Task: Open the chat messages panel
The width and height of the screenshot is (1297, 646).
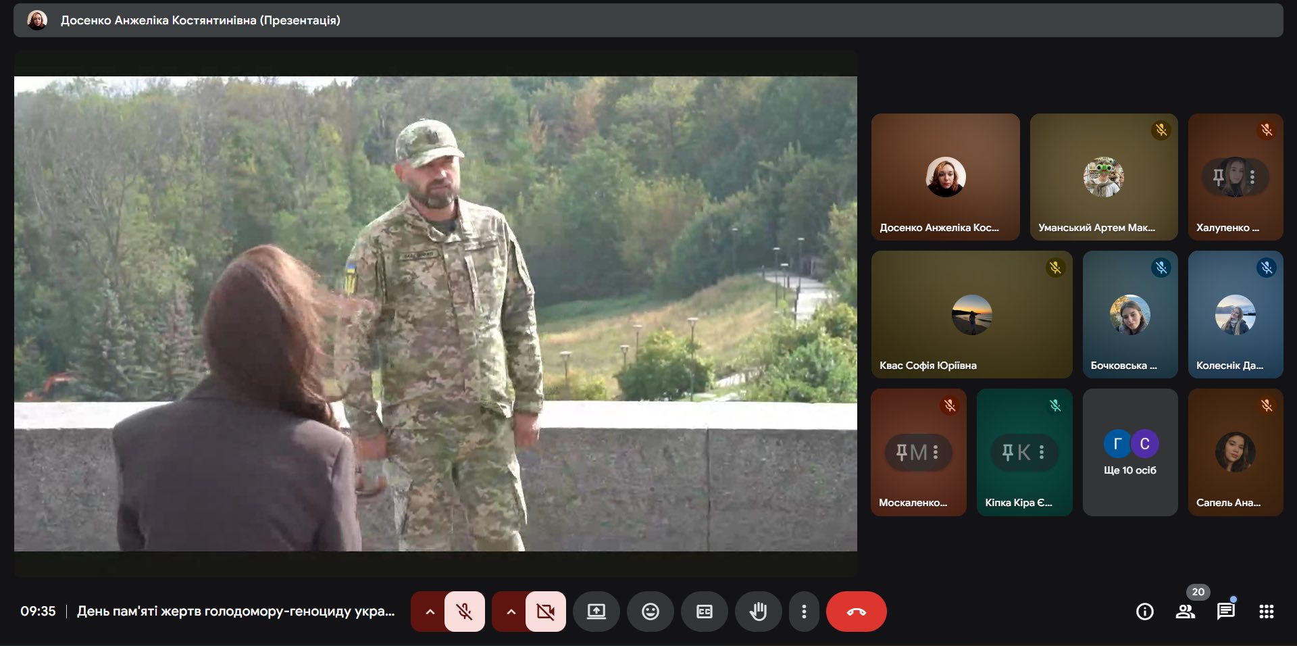Action: [x=1225, y=612]
